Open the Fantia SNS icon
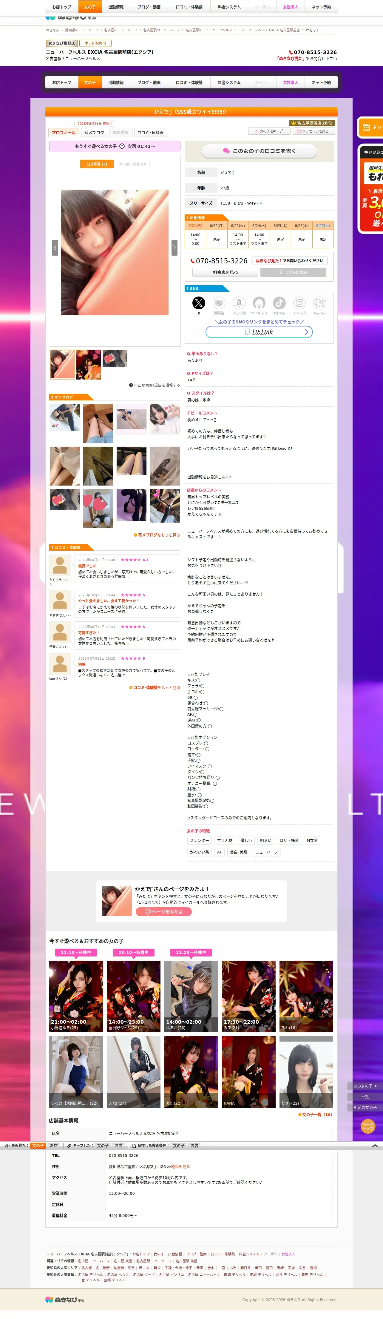Viewport: 383px width, 1319px height. click(x=319, y=303)
